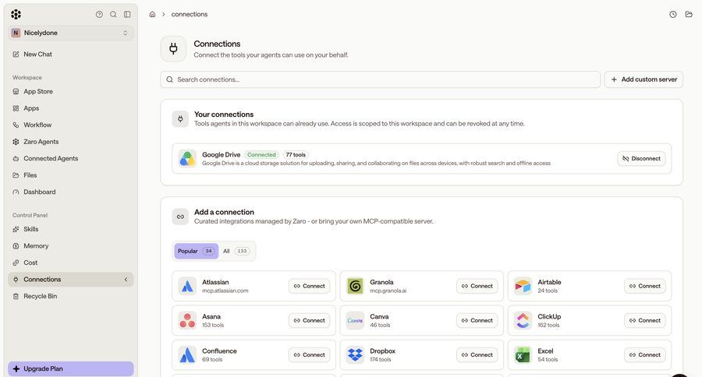Go to home via breadcrumb house icon
Viewport: 702px width, 377px height.
152,14
